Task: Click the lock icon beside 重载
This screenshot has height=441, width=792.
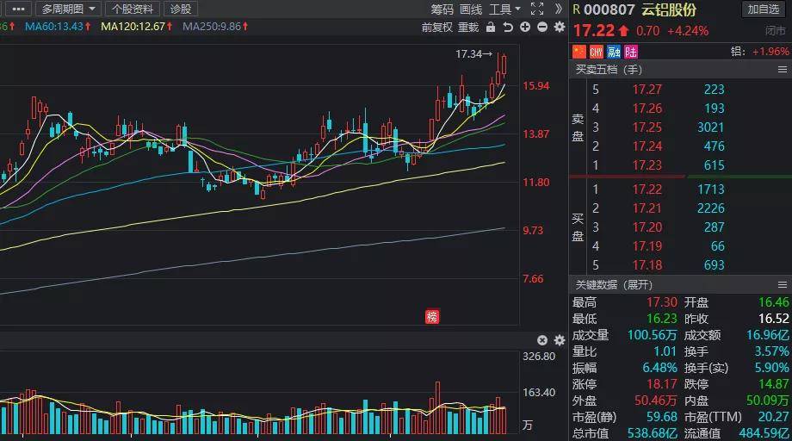Action: point(491,27)
